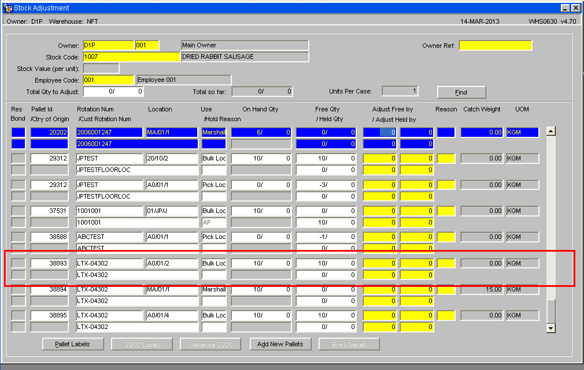
Task: Click the disabled SSCC Labels button
Action: coord(142,344)
